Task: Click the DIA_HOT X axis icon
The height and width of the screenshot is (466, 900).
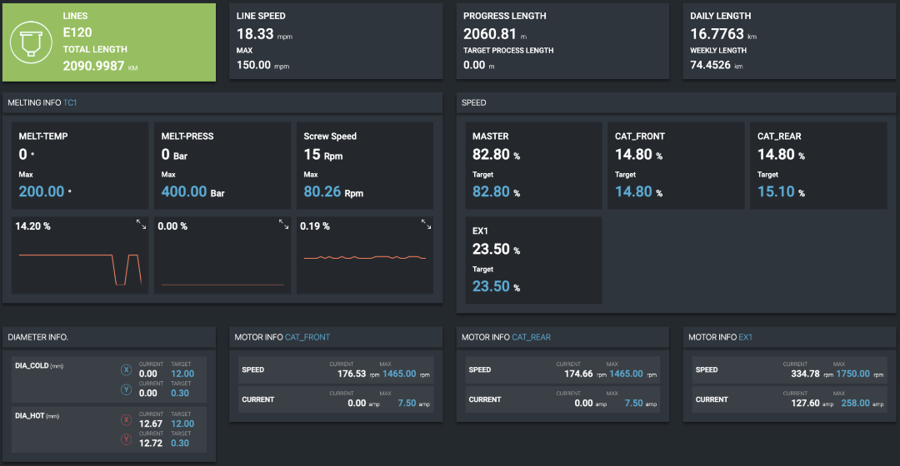Action: 127,420
